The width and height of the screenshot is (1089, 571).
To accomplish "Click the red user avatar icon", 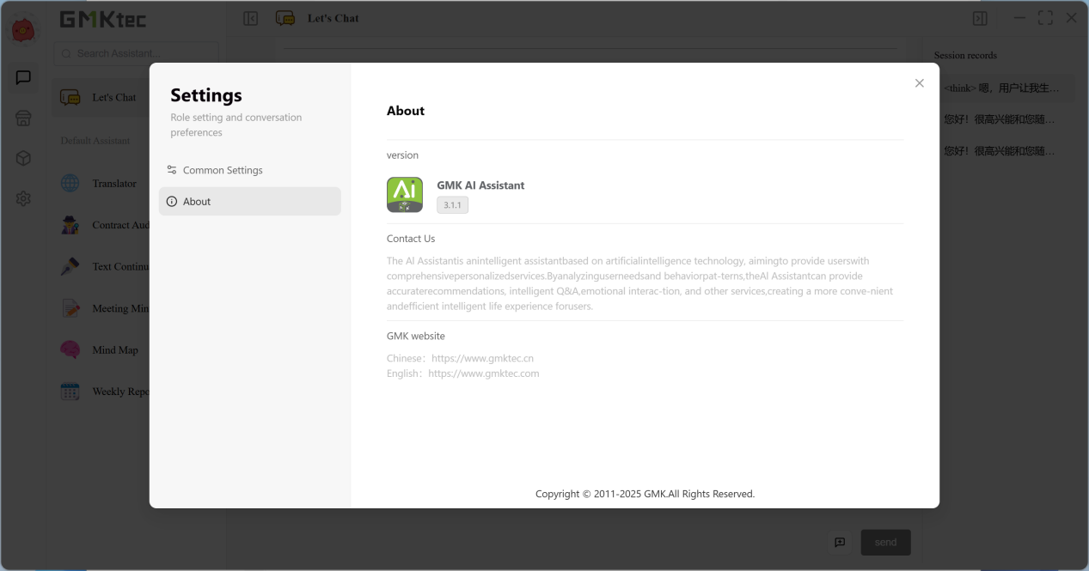I will click(x=23, y=30).
